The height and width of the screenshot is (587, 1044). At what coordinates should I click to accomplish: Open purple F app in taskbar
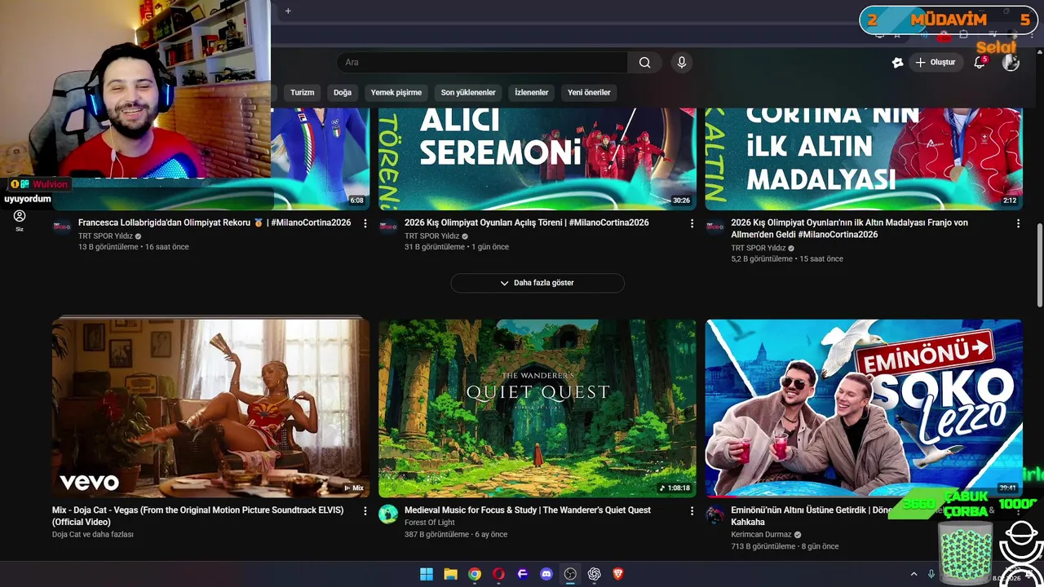click(523, 574)
